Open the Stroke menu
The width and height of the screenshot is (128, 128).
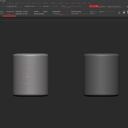point(28,3)
